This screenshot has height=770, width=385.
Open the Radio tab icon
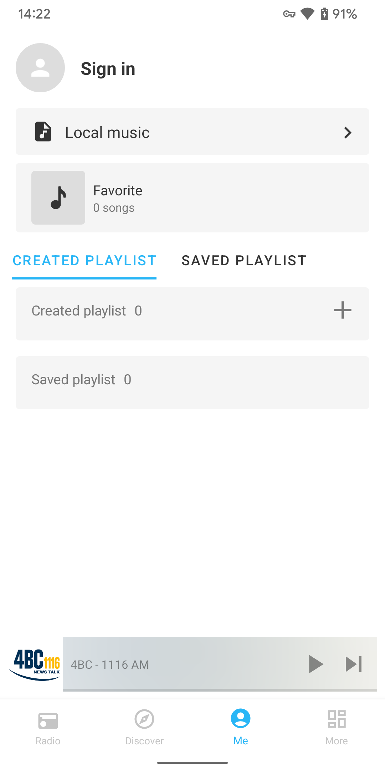[x=48, y=720]
